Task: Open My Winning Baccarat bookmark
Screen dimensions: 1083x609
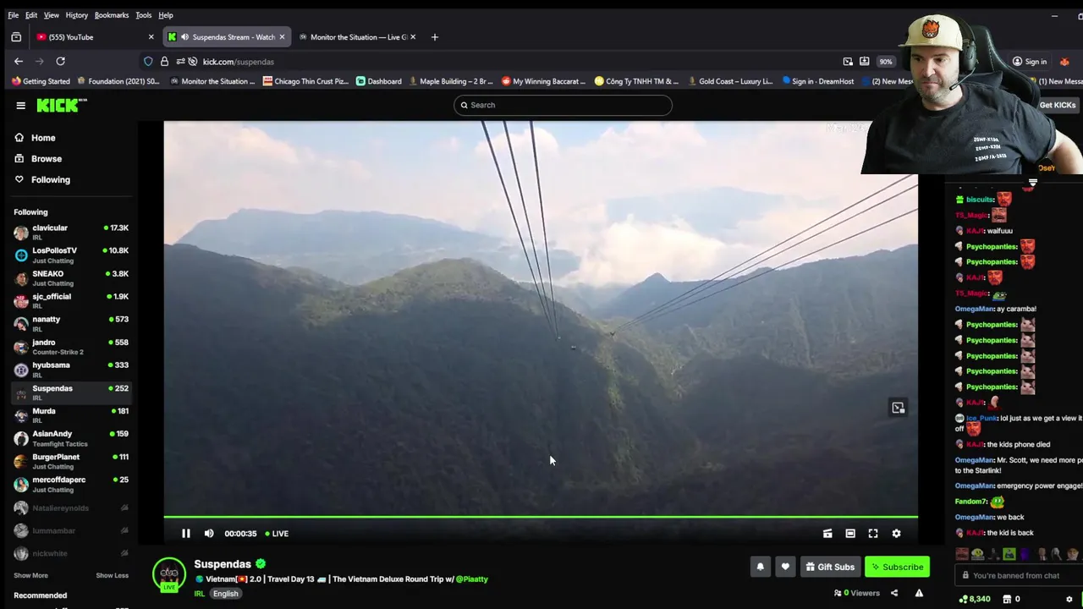Action: tap(543, 81)
